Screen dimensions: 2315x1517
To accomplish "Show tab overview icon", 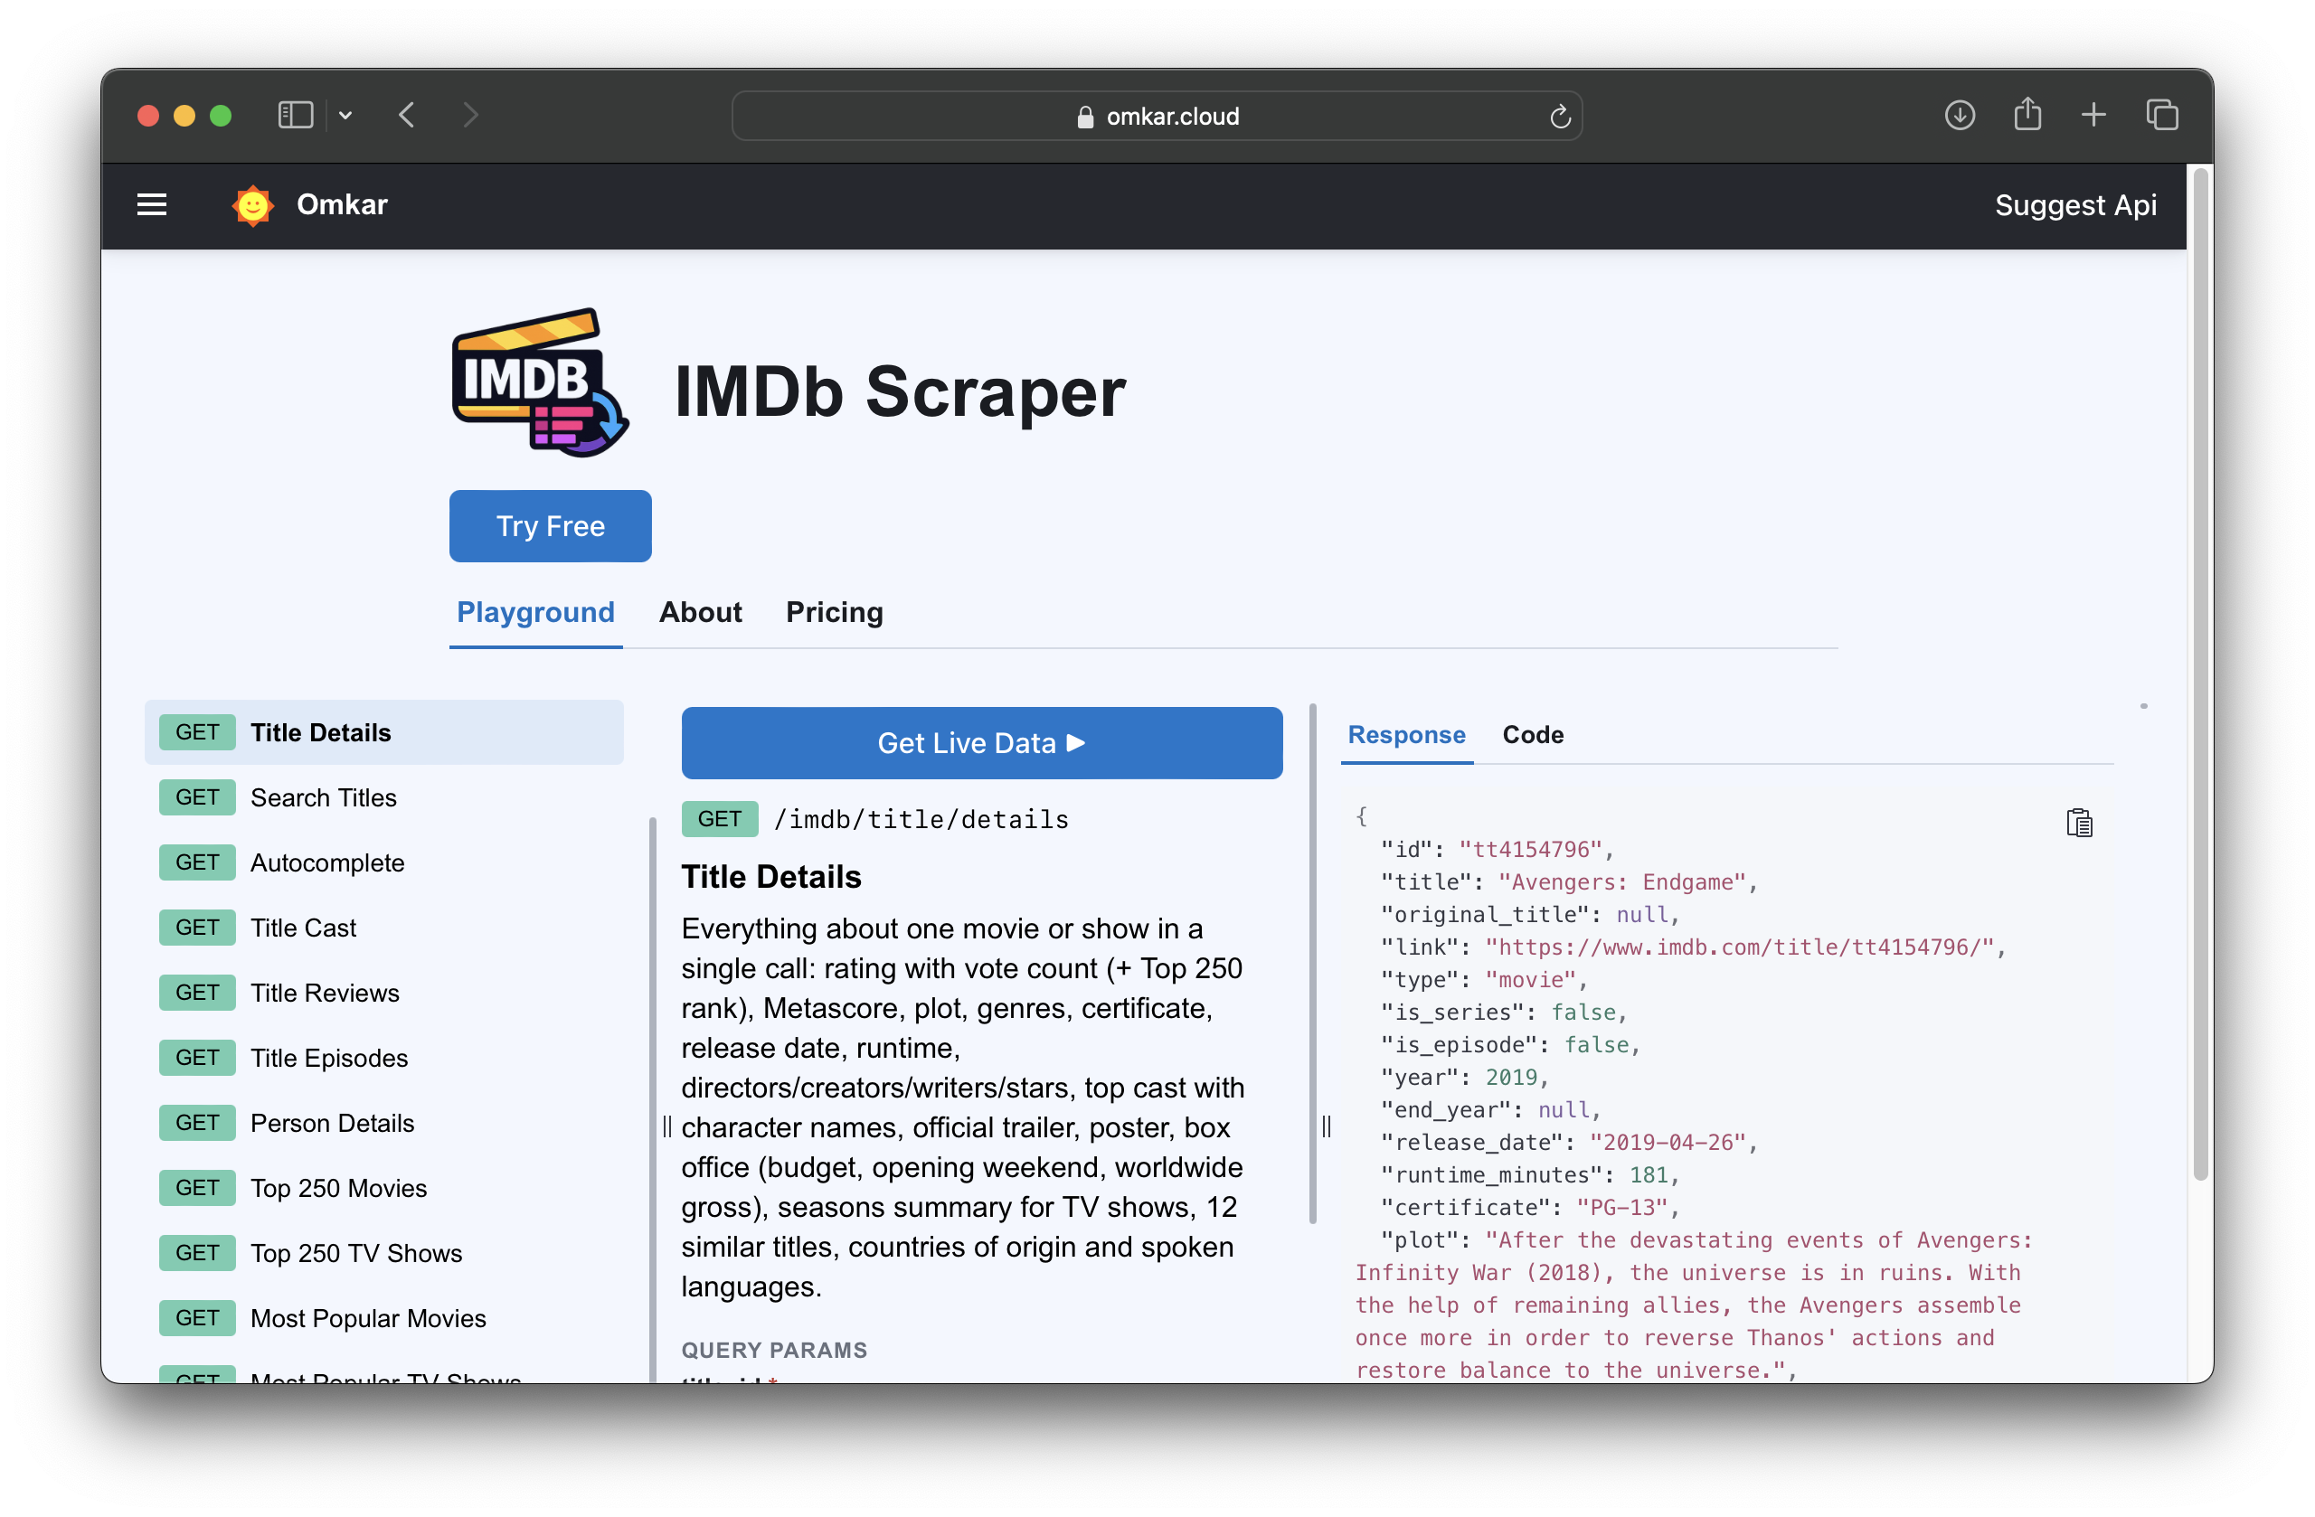I will click(2161, 116).
